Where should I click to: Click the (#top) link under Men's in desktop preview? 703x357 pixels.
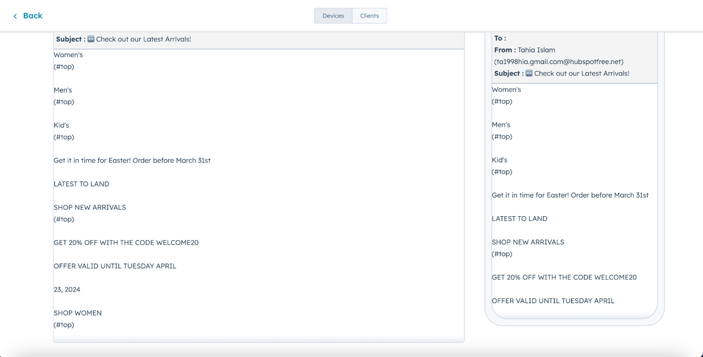[x=63, y=102]
